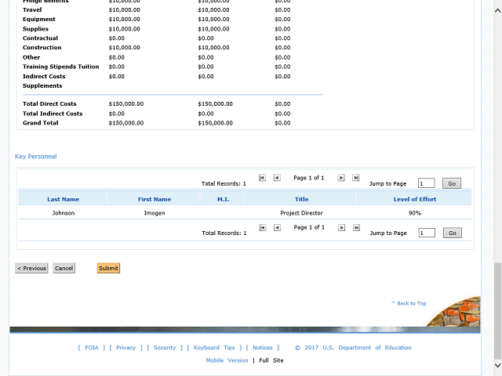502x376 pixels.
Task: Click the top Jump to Page field
Action: 427,183
